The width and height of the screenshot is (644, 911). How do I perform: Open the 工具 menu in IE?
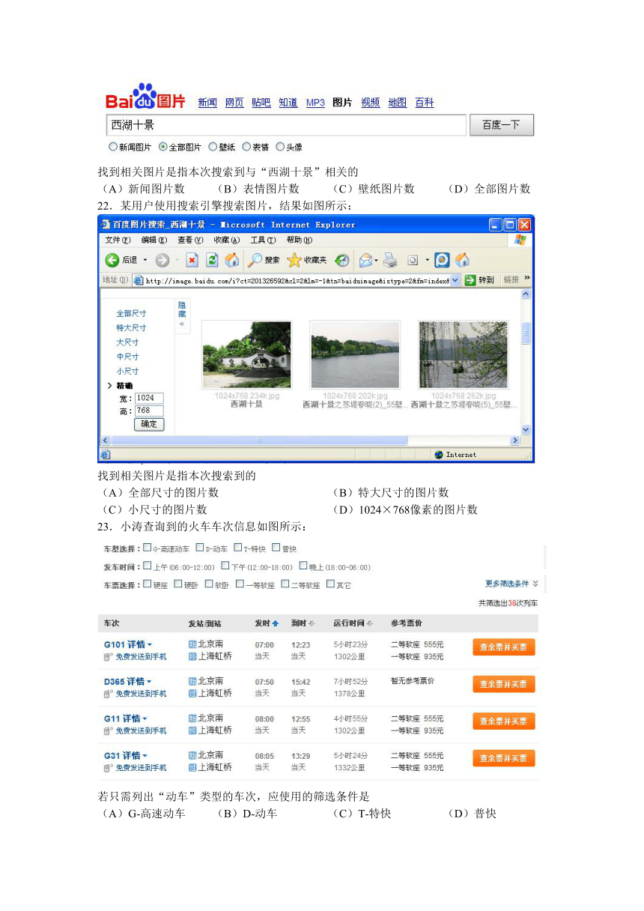pyautogui.click(x=263, y=240)
